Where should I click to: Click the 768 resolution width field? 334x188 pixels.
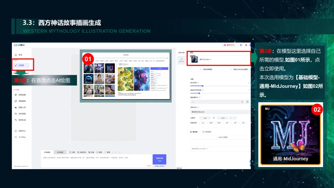[205, 118]
